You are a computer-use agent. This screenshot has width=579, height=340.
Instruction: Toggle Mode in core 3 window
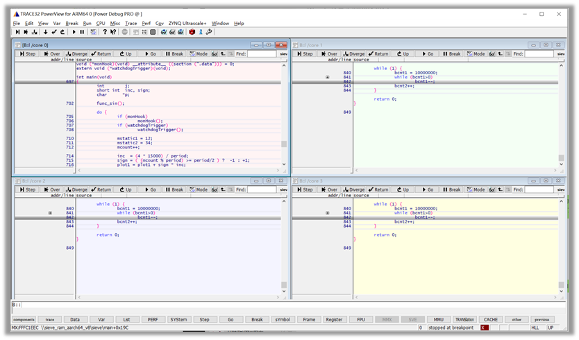point(476,189)
